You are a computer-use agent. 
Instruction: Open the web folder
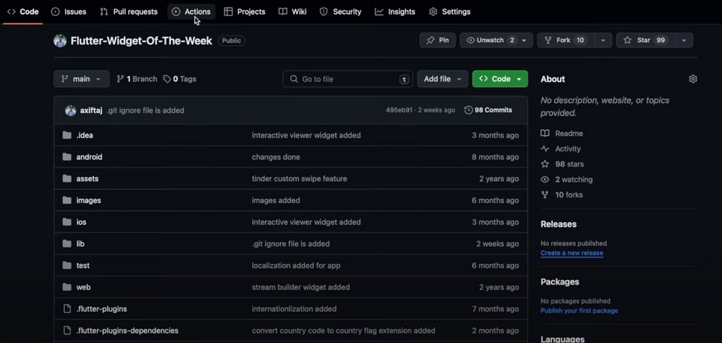point(83,287)
